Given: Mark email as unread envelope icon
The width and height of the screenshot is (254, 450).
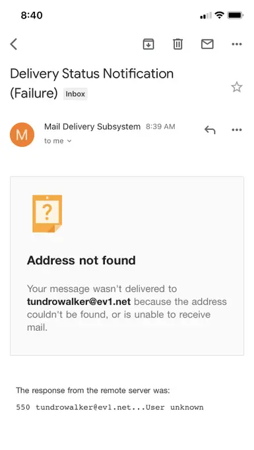Looking at the screenshot, I should (207, 44).
